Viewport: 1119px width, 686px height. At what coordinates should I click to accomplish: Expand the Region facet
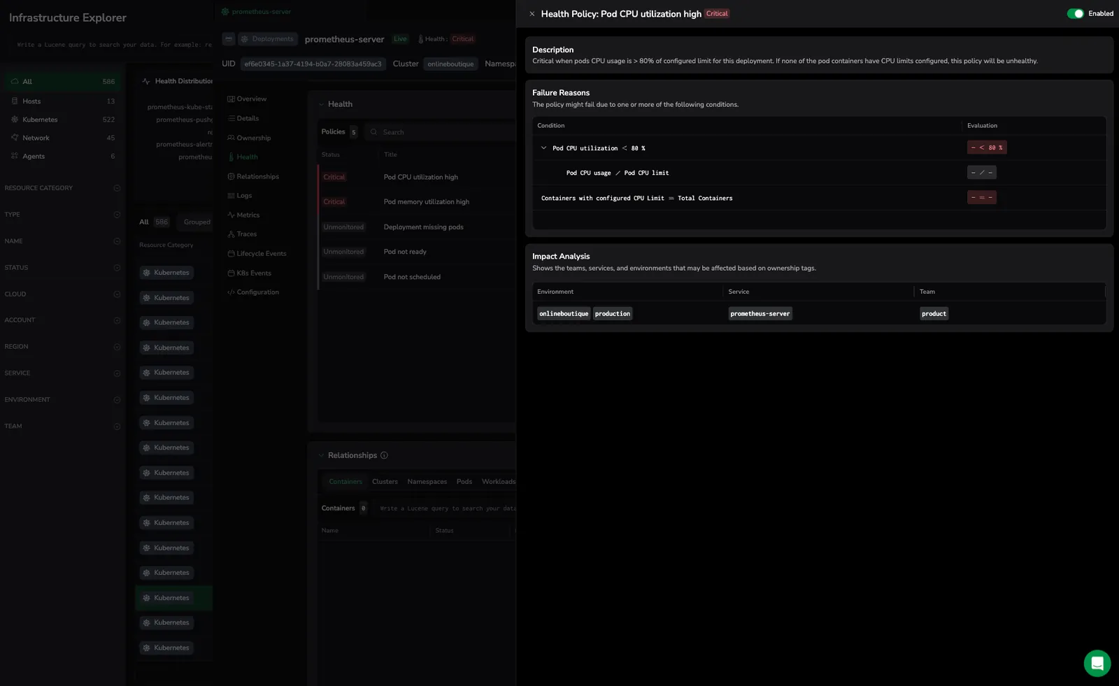(x=117, y=347)
